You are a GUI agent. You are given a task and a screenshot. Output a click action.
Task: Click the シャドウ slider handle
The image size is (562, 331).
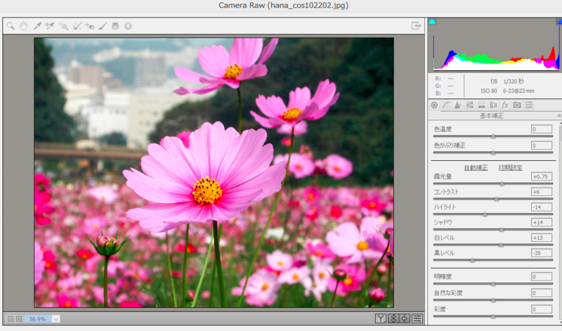pyautogui.click(x=502, y=230)
